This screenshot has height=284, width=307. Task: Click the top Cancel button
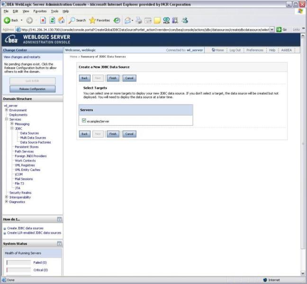129,78
